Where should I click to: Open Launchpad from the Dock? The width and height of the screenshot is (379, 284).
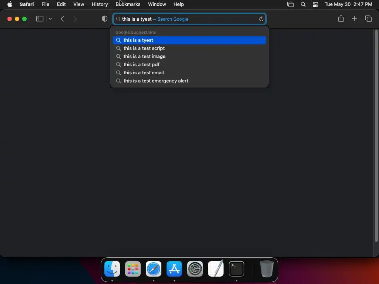(x=133, y=268)
